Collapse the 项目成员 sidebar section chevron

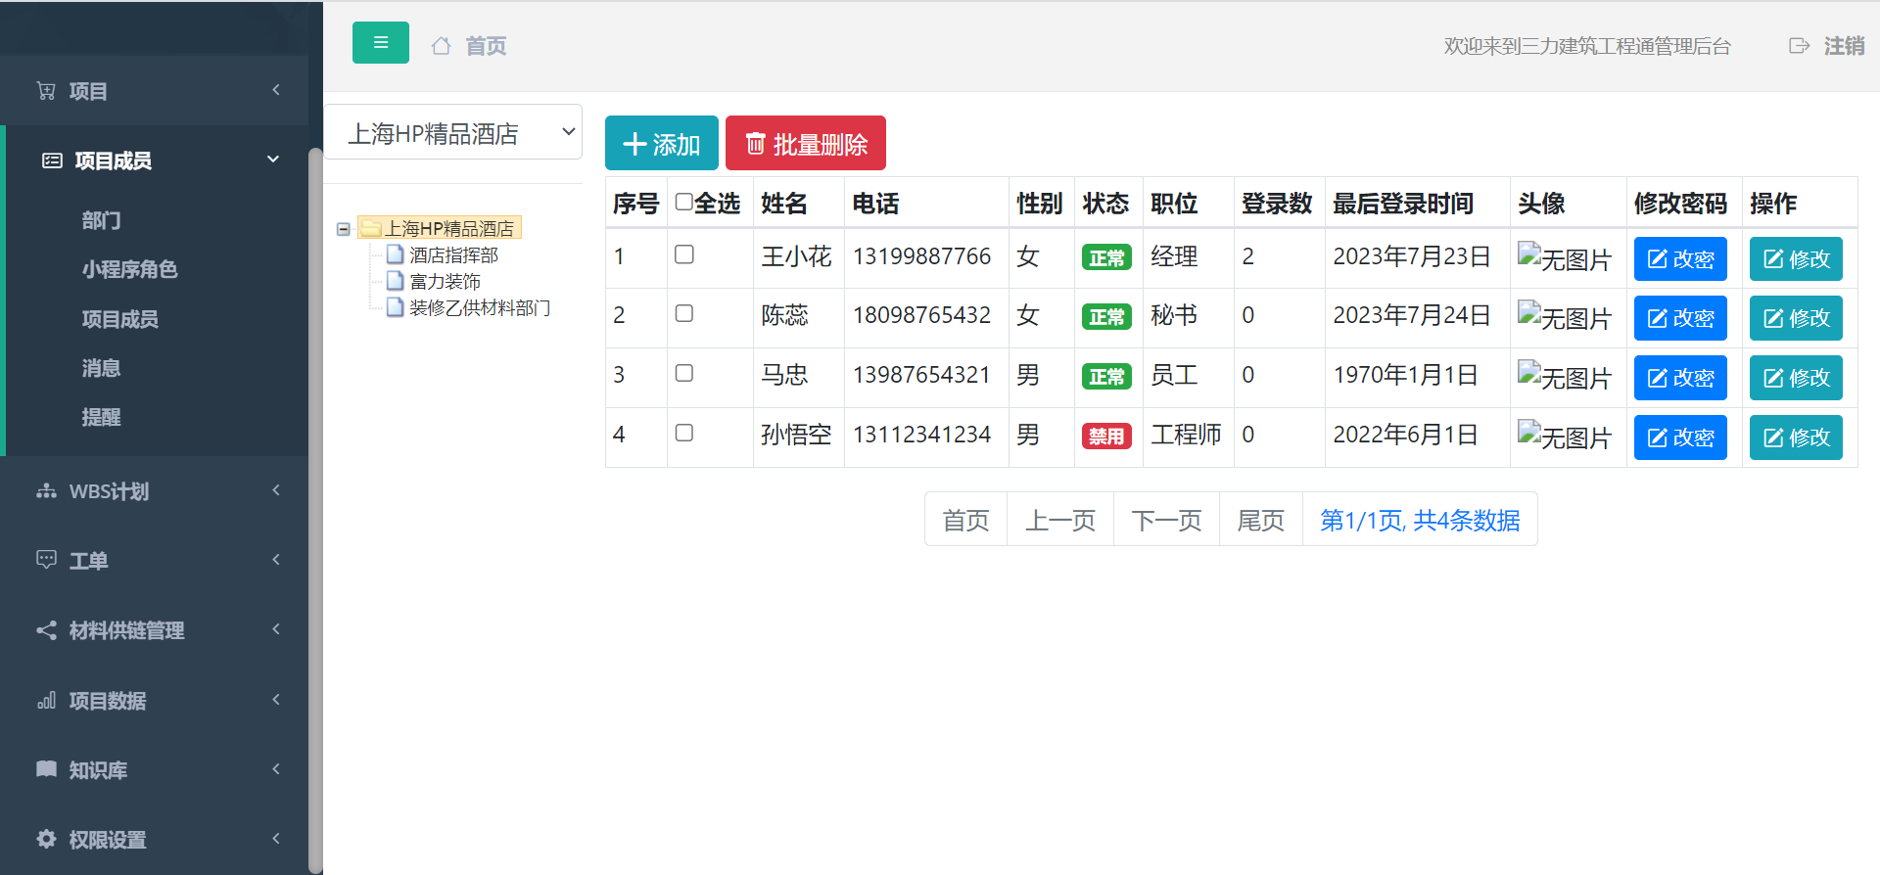tap(273, 159)
